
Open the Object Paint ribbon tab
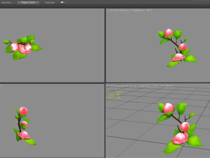click(28, 3)
